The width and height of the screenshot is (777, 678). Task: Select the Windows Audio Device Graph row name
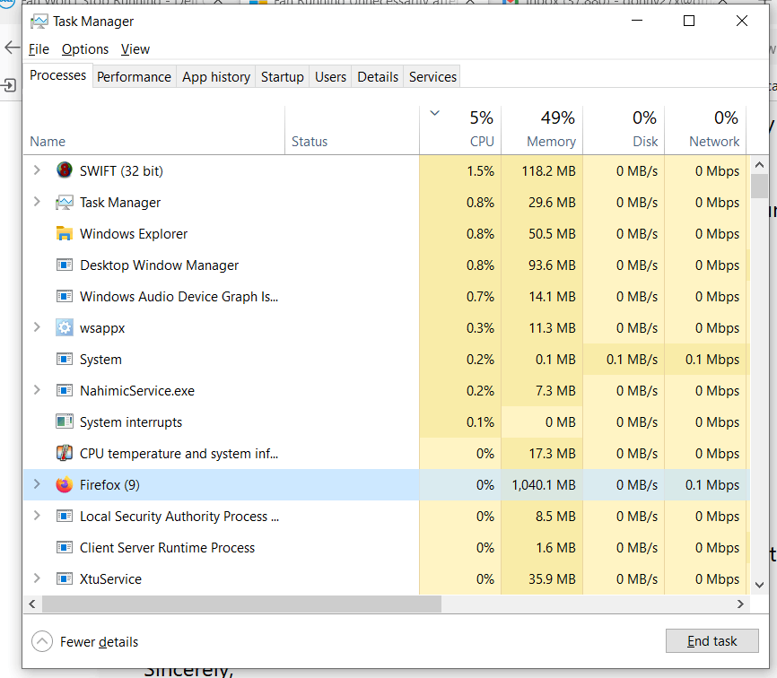(179, 296)
